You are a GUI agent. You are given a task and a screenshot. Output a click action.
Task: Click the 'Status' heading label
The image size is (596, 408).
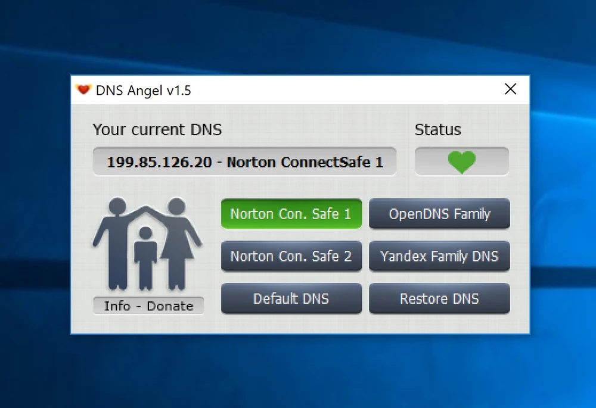click(437, 129)
